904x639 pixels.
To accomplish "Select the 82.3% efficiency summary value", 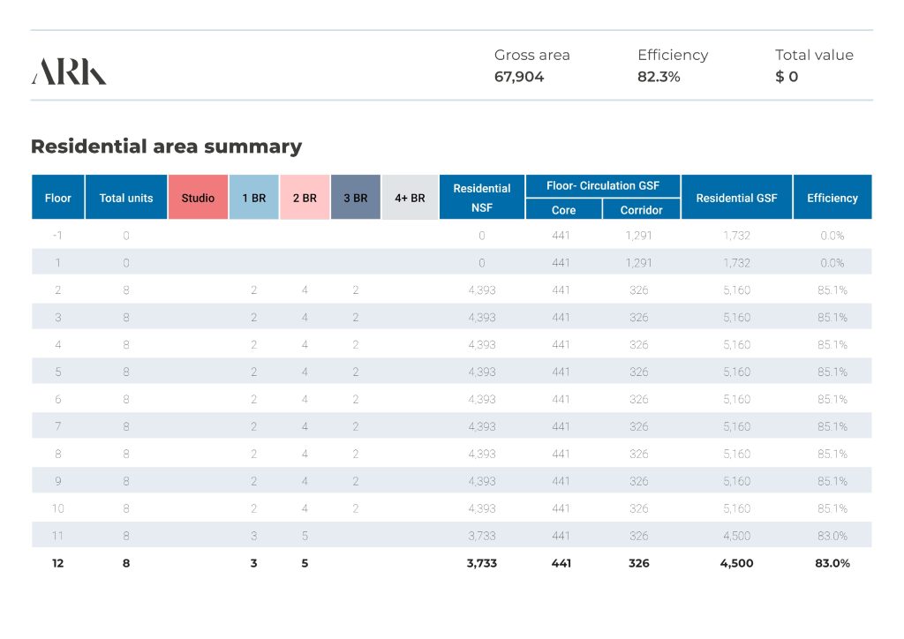I will point(659,77).
